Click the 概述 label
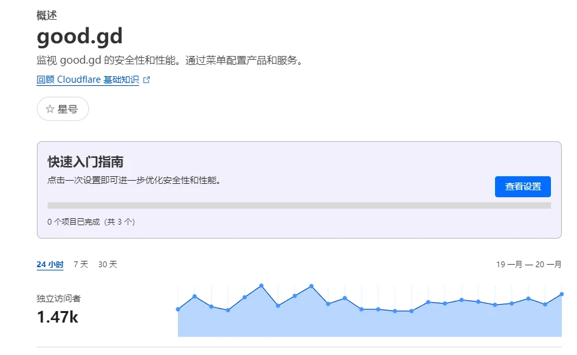Image resolution: width=577 pixels, height=355 pixels. (x=47, y=15)
